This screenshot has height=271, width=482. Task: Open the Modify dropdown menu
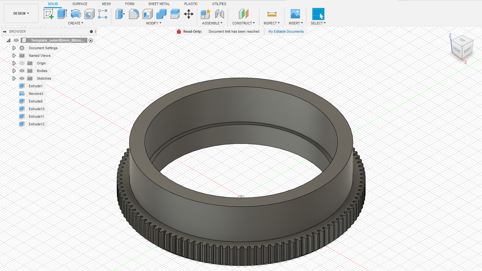(154, 23)
